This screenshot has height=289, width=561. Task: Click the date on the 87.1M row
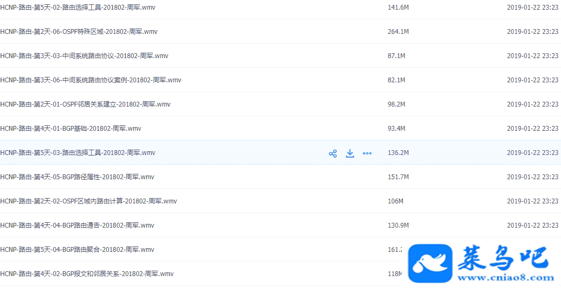tap(533, 55)
